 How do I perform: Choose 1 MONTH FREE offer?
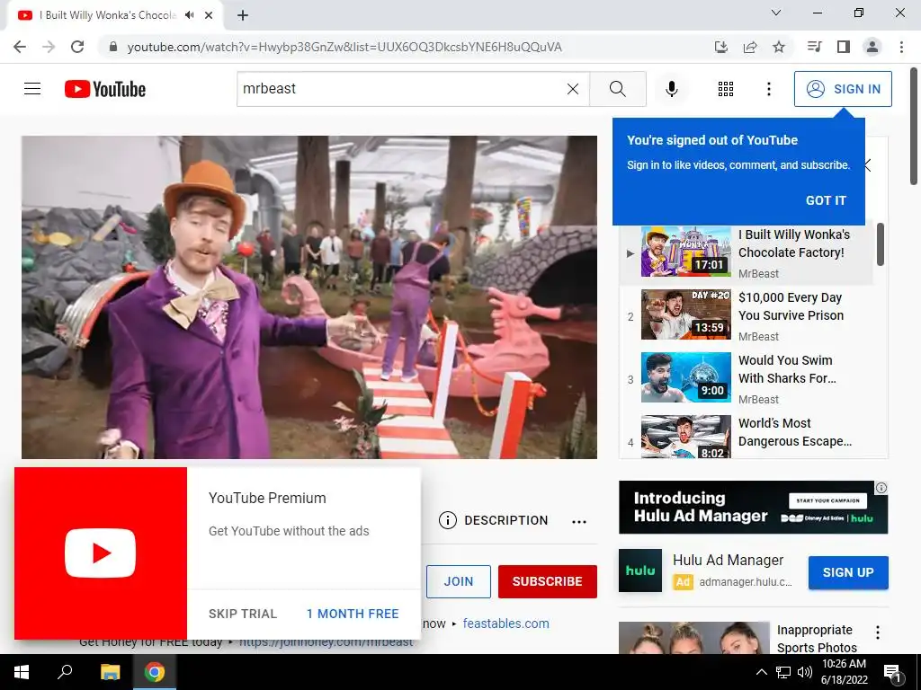[353, 614]
